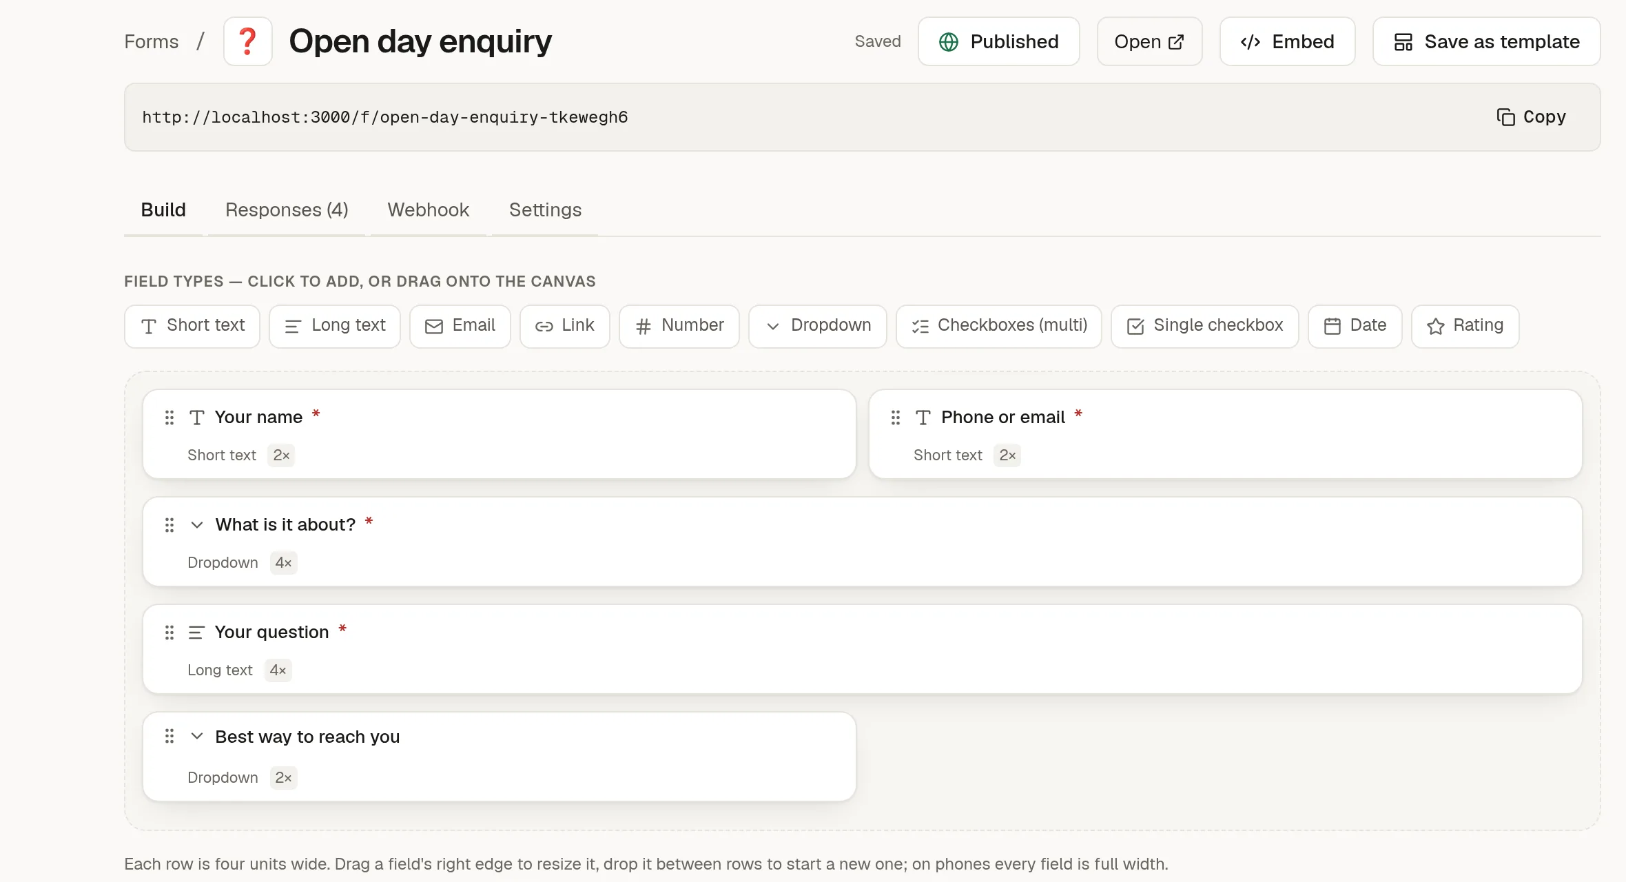This screenshot has height=882, width=1626.
Task: Select the Best way to reach you label
Action: tap(307, 737)
